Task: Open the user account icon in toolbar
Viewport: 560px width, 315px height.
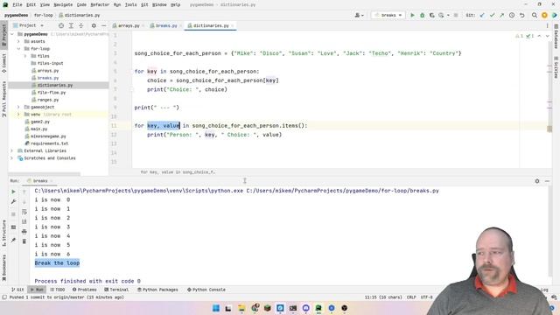Action: 359,16
